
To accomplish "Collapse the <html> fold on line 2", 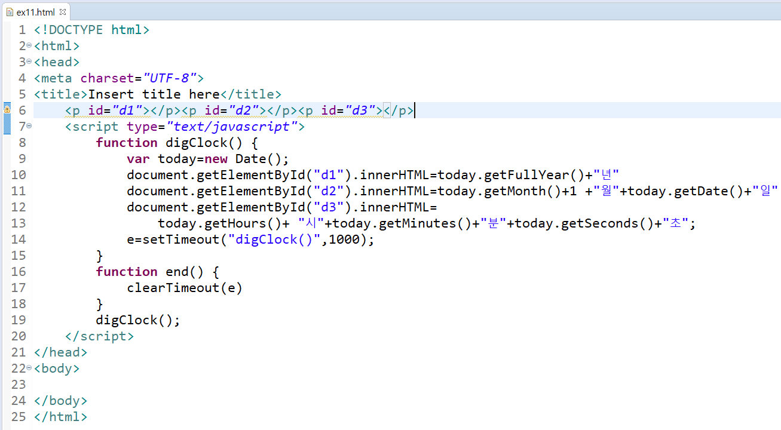I will point(29,45).
